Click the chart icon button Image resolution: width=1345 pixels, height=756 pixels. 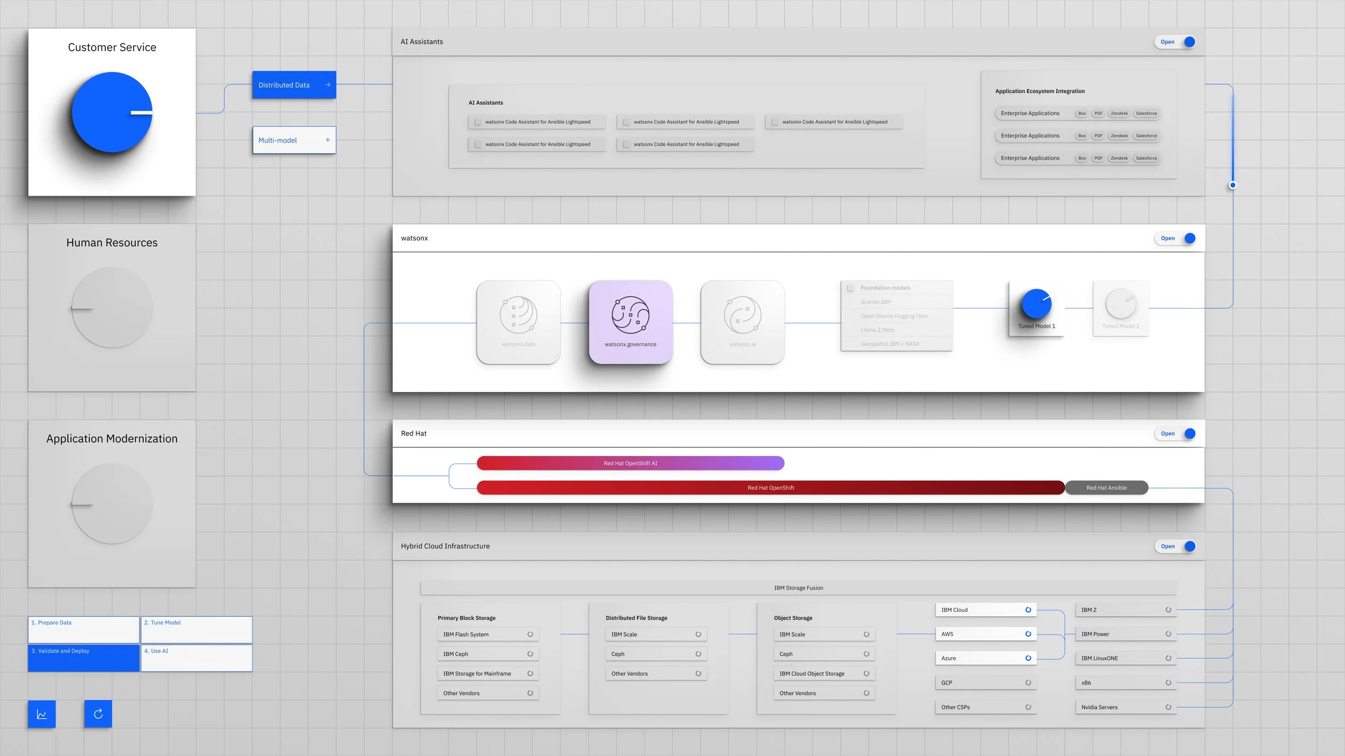tap(41, 714)
